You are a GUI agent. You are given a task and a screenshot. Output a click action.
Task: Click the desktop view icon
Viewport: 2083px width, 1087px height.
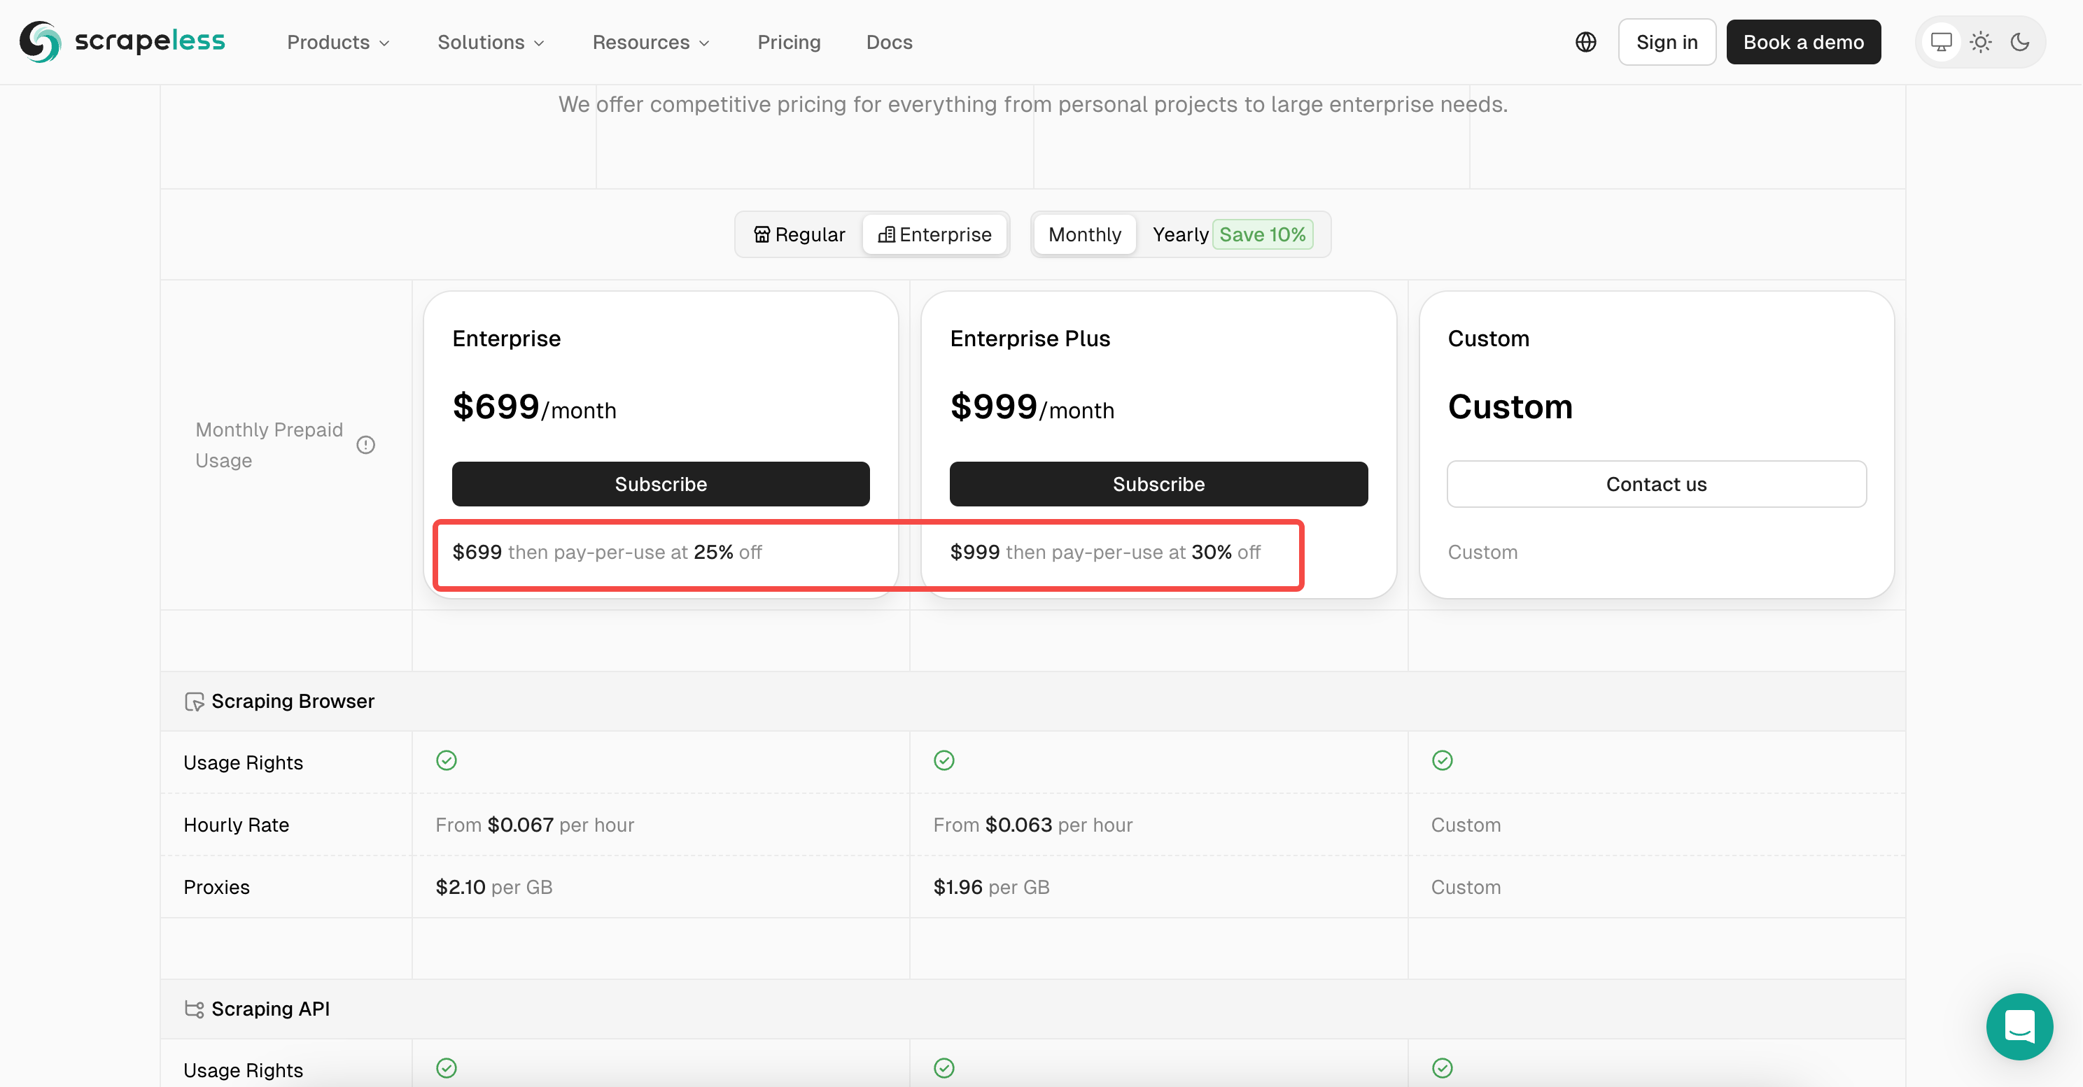[1941, 41]
